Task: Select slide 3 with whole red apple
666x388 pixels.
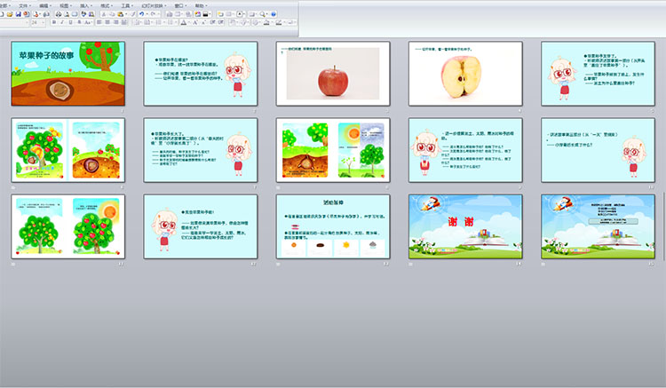Action: click(x=333, y=74)
